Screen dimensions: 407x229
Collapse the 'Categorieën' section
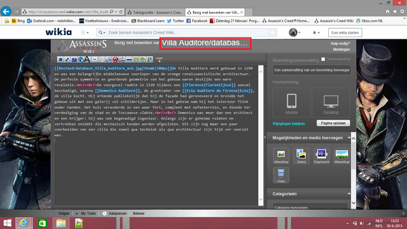coord(349,193)
